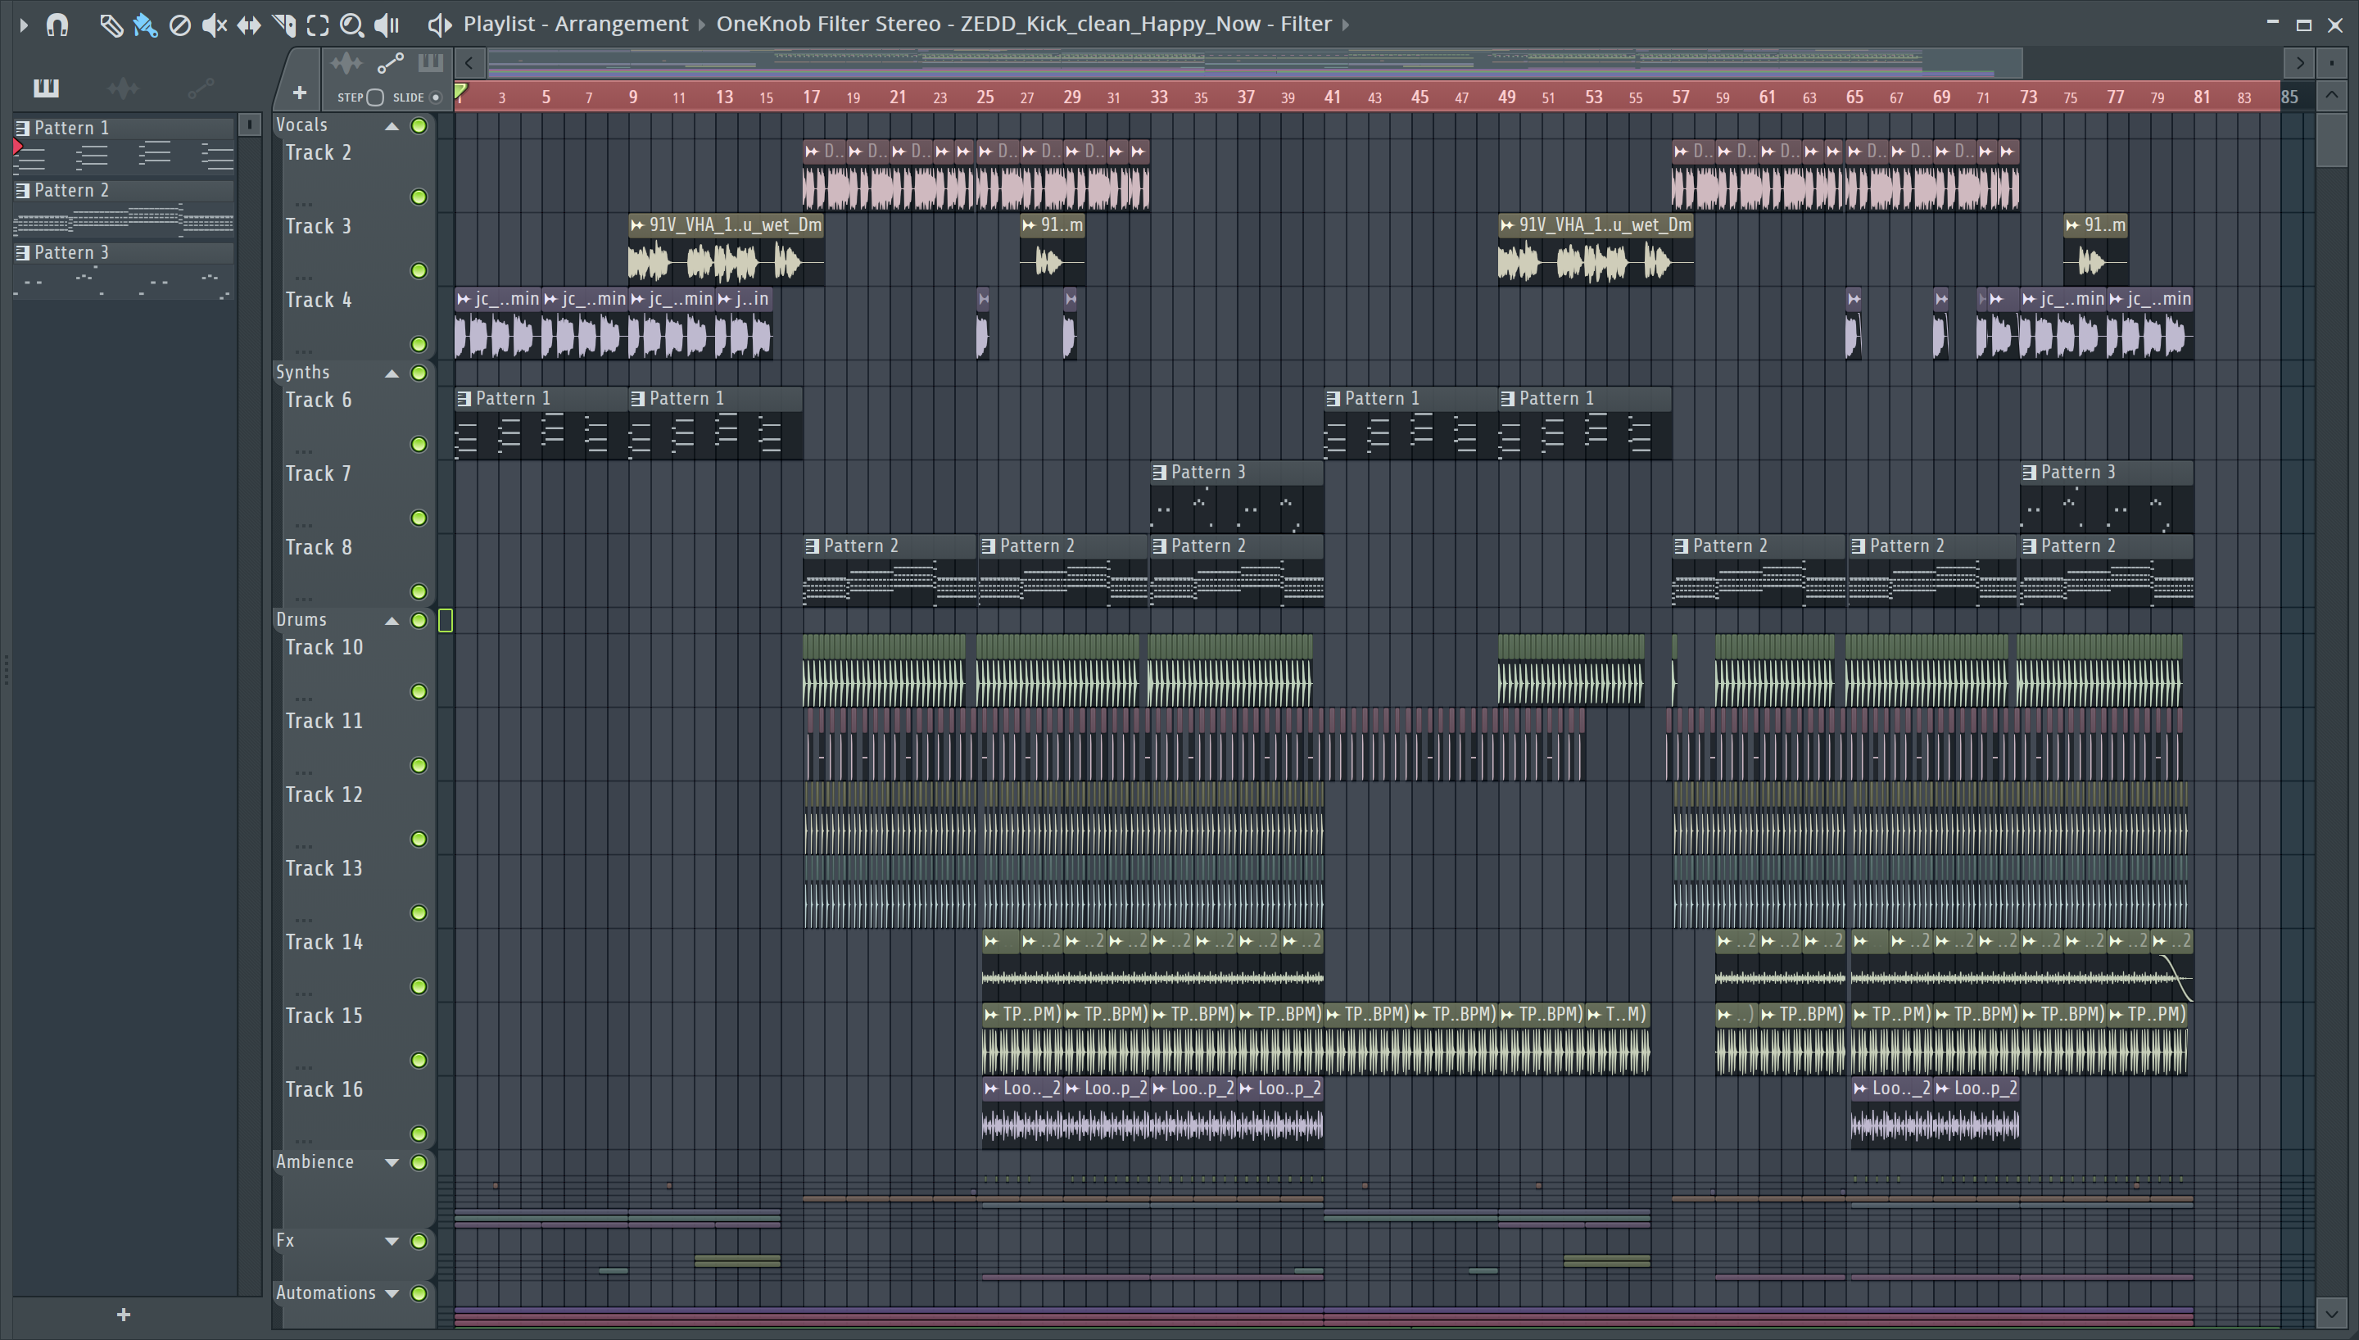Click the vertical scrollbar up arrow
The width and height of the screenshot is (2359, 1340).
click(2331, 95)
